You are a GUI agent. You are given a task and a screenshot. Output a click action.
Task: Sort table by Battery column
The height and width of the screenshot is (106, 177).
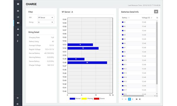pyautogui.click(x=126, y=18)
